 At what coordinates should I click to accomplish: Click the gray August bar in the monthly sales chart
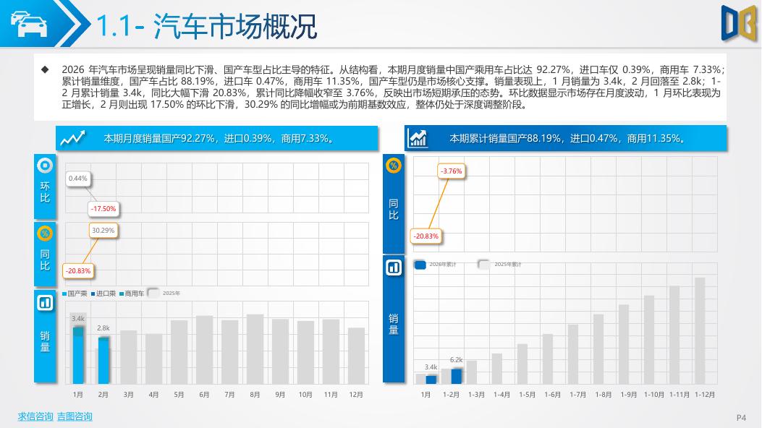[x=255, y=349]
